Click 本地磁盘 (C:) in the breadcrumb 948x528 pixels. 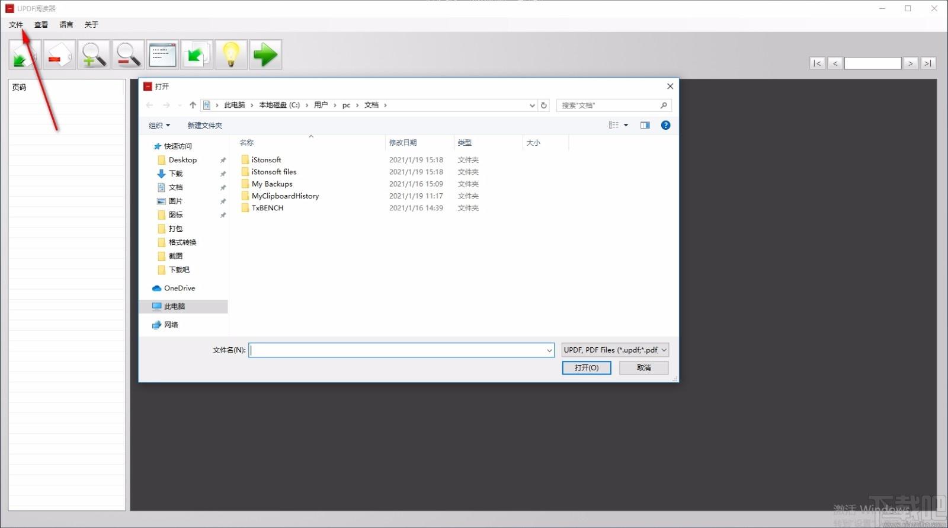tap(280, 105)
